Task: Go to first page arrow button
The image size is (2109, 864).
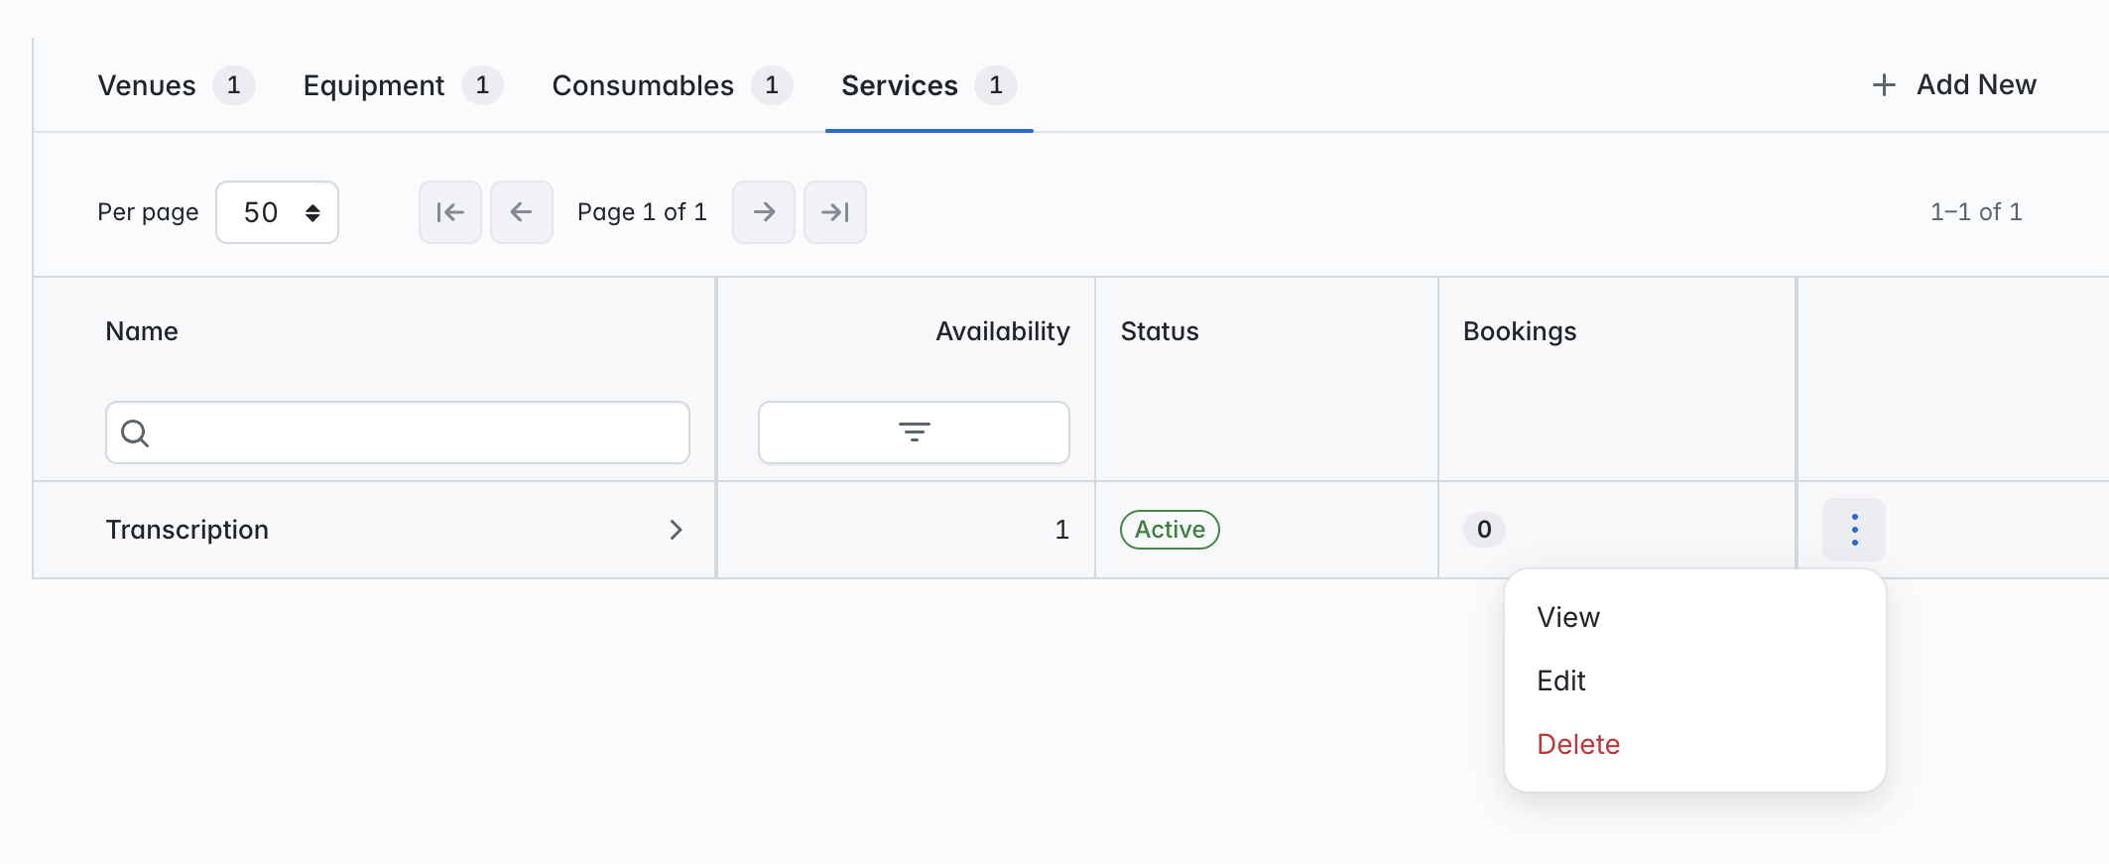Action: pyautogui.click(x=450, y=212)
